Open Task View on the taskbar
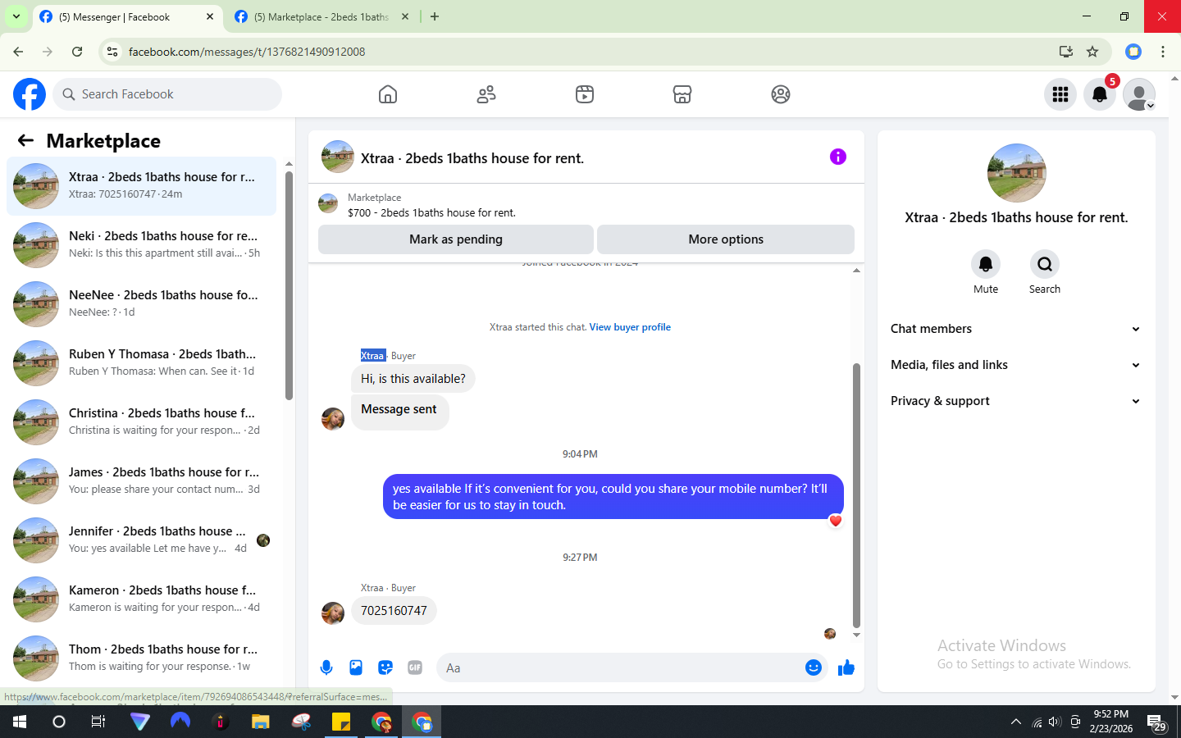The height and width of the screenshot is (738, 1181). 98,722
